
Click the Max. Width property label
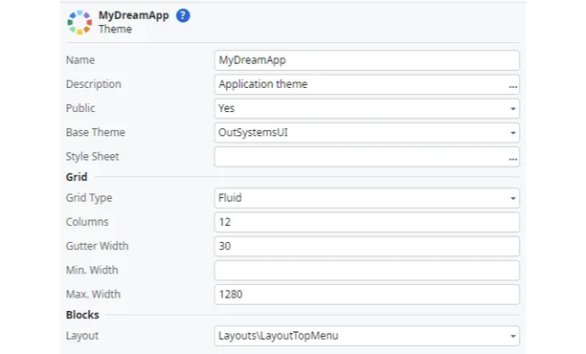[93, 295]
